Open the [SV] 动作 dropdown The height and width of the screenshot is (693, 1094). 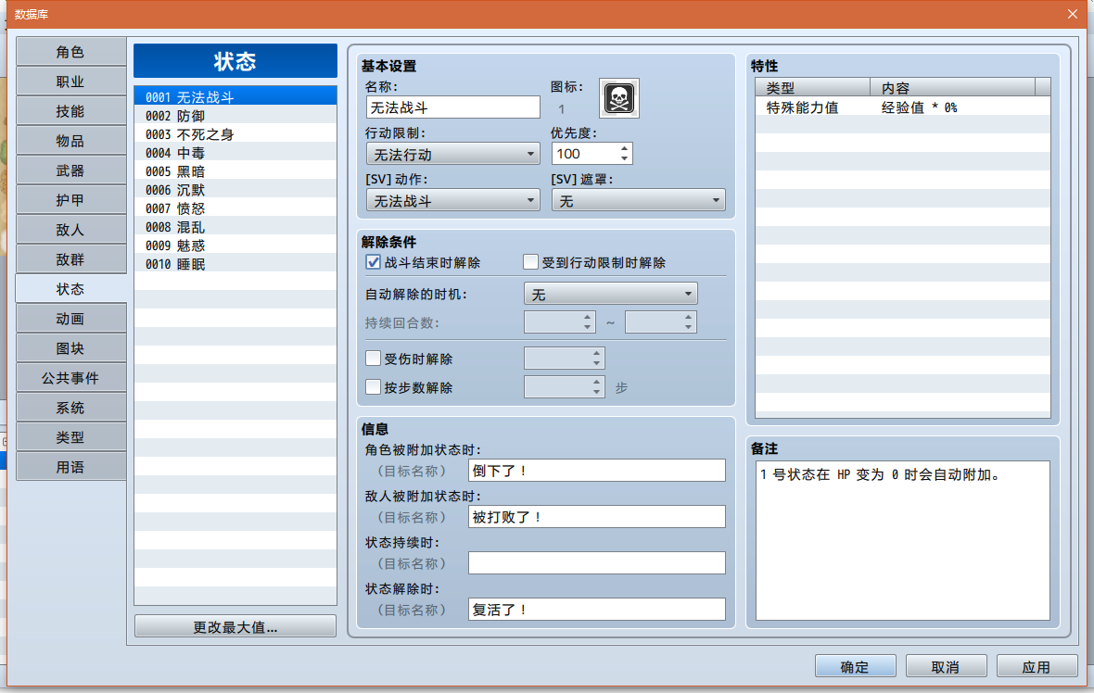pos(452,201)
